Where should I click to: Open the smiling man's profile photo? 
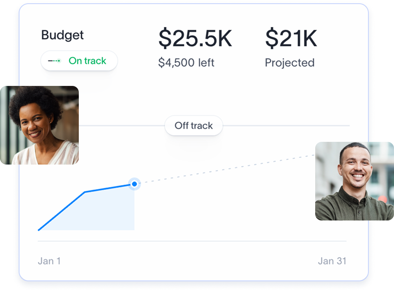pyautogui.click(x=354, y=181)
